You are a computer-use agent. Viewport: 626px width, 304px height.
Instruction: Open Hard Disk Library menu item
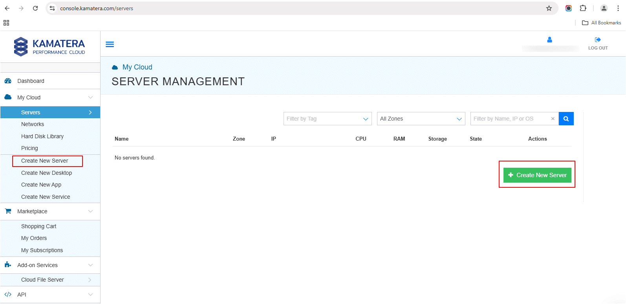click(42, 136)
